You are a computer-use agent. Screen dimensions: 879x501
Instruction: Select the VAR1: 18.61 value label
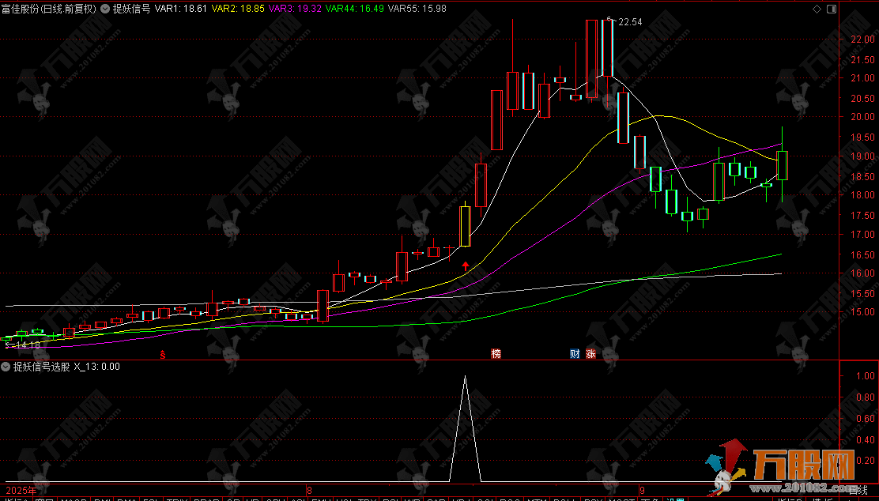pos(180,9)
